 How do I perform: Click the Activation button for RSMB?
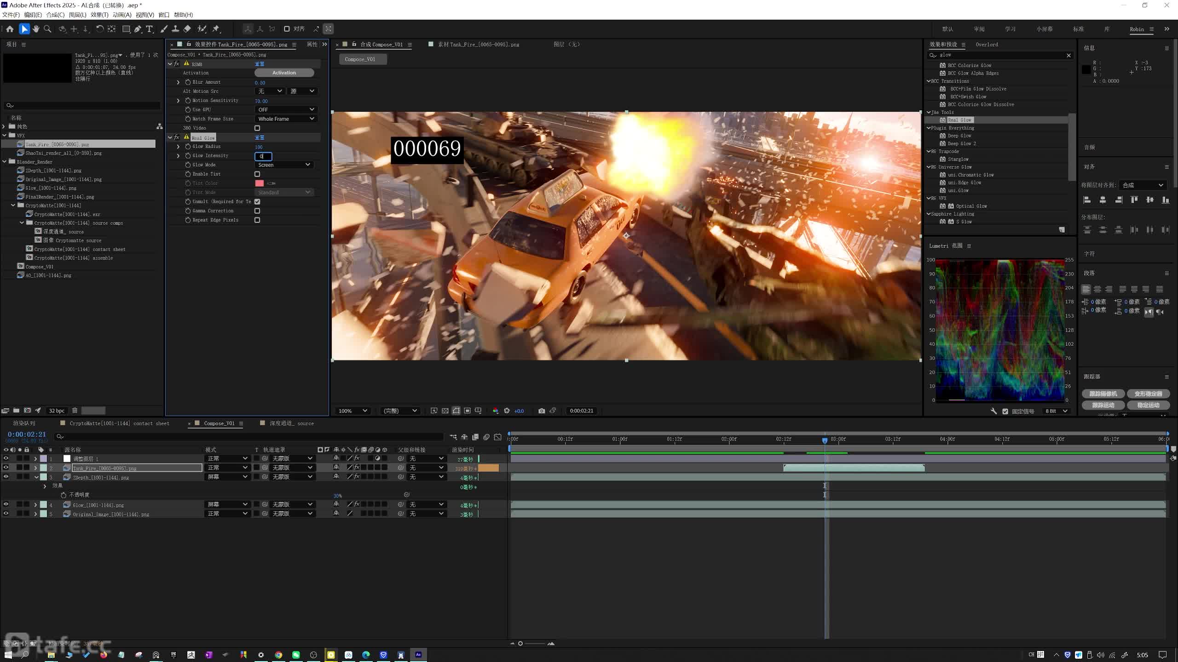pos(284,73)
